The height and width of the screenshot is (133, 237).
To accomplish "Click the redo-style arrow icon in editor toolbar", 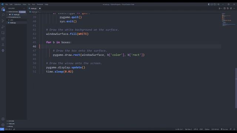I will click(231, 8).
